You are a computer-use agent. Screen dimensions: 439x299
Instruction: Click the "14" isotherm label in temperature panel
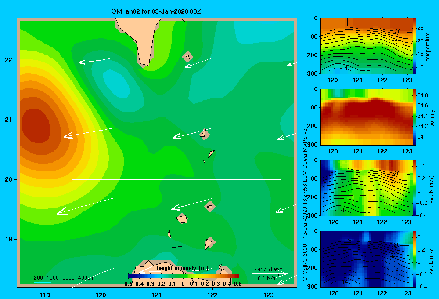[x=344, y=68]
